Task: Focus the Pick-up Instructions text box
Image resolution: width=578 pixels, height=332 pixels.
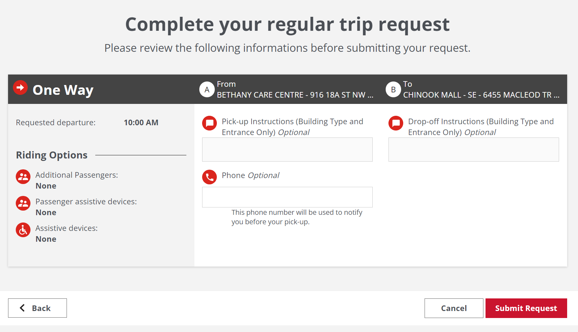Action: [x=287, y=149]
